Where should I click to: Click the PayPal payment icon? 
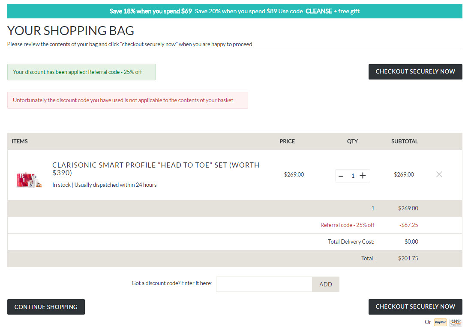tap(441, 322)
